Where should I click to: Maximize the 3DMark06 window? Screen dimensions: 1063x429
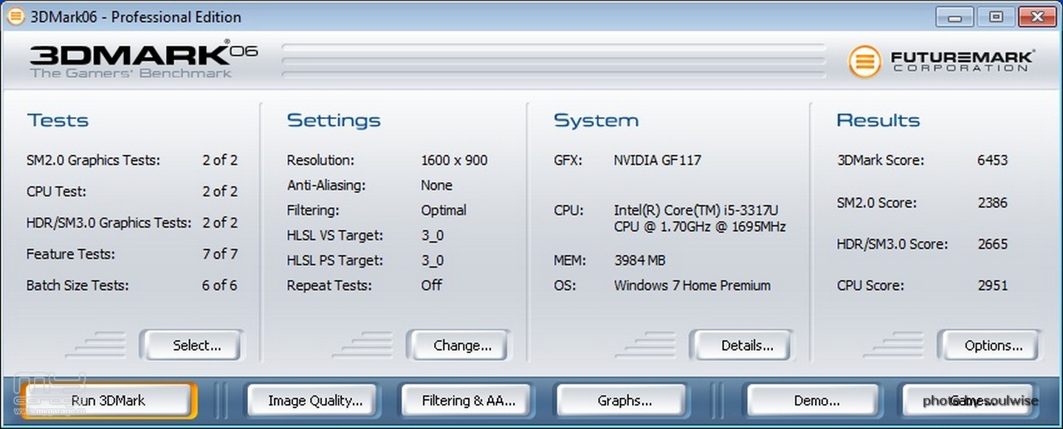(x=997, y=17)
